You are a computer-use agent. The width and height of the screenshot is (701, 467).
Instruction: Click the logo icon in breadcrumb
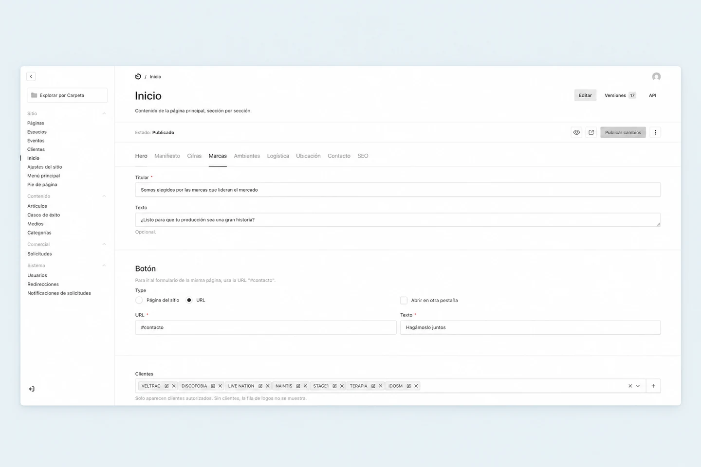click(138, 76)
